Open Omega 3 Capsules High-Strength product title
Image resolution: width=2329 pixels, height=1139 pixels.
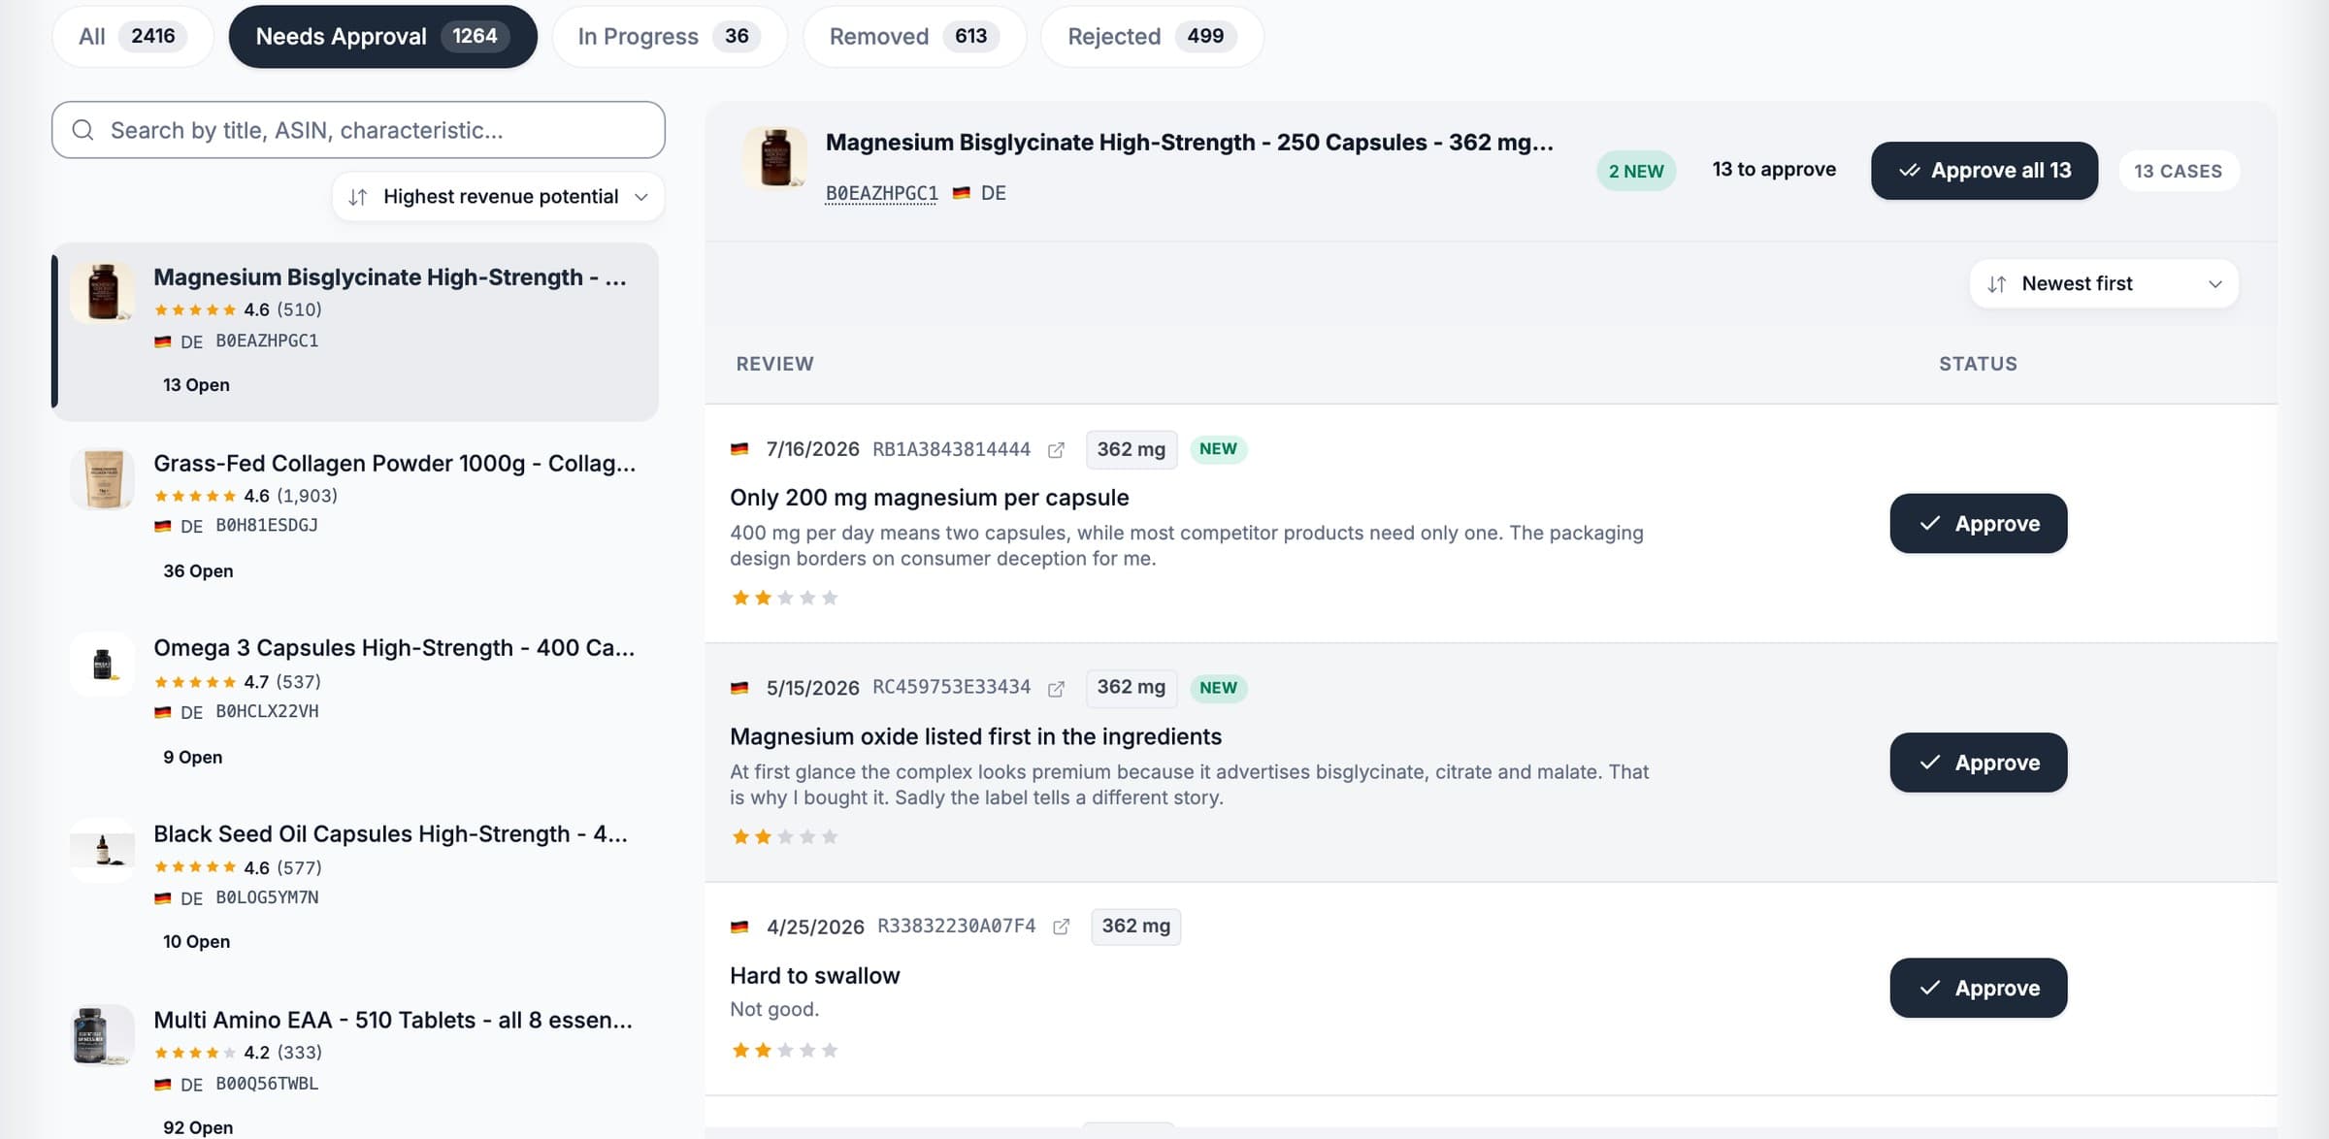(x=394, y=648)
